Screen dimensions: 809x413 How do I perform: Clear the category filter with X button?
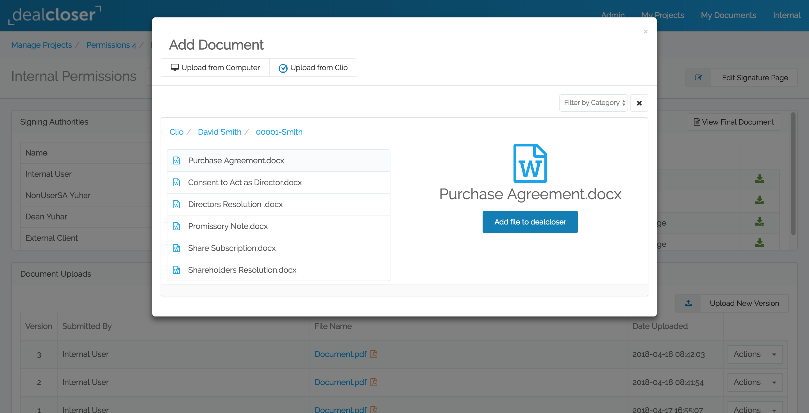tap(639, 103)
